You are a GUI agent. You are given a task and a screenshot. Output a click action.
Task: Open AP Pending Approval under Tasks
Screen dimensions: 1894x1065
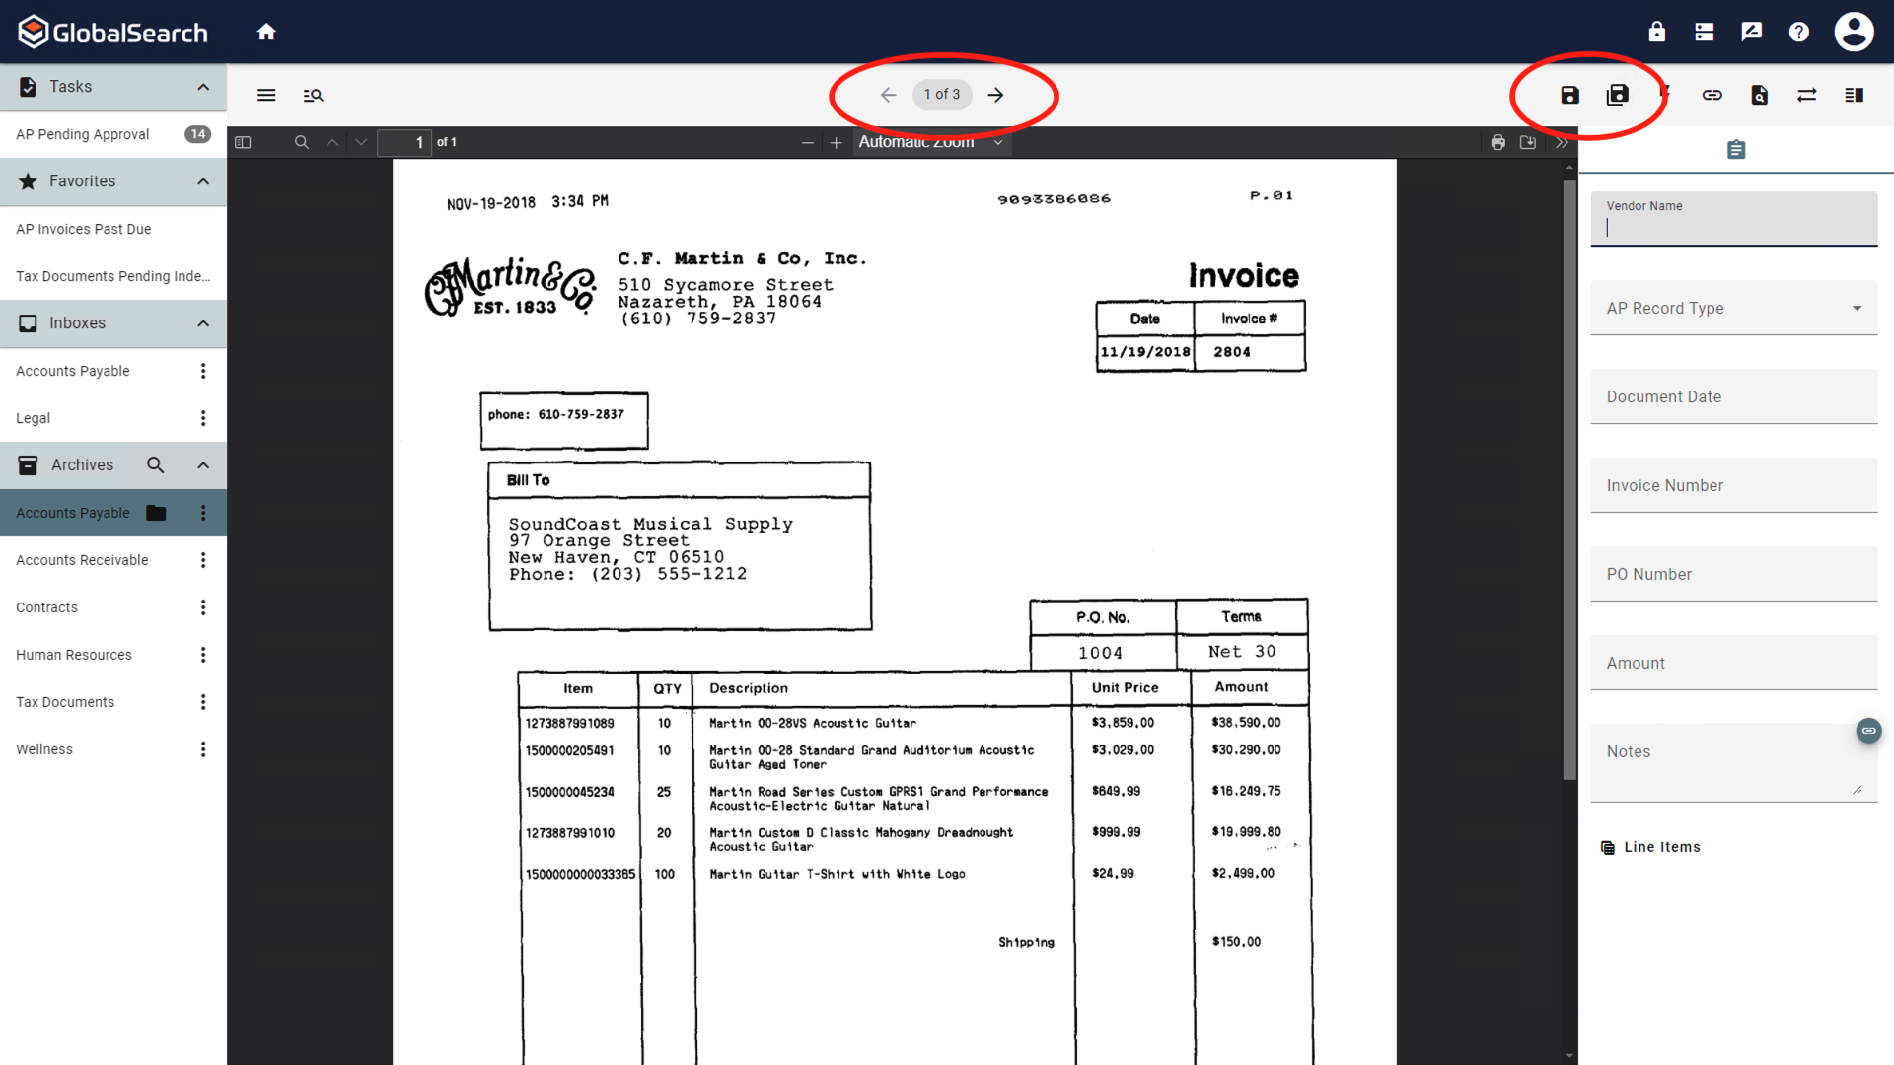pyautogui.click(x=82, y=134)
